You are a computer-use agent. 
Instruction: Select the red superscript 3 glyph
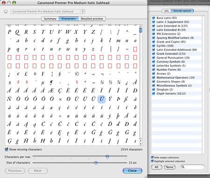coord(27,82)
